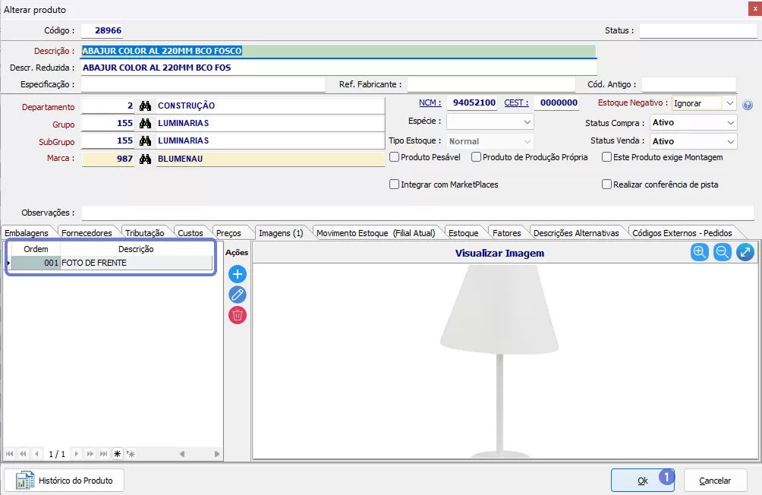Screen dimensions: 762x495
Task: Click the red trash delete image icon
Action: 238,315
